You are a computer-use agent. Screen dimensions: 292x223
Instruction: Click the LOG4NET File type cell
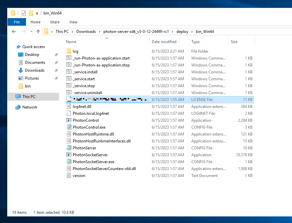click(203, 113)
